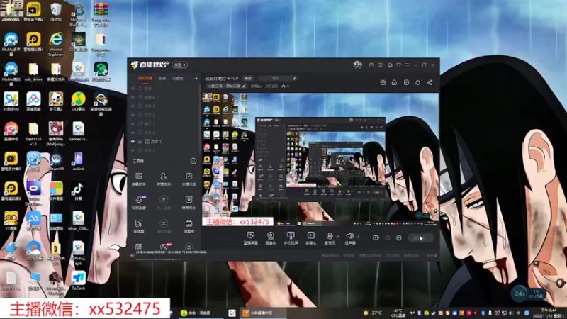Open the 房管助手 tool icon

164,179
